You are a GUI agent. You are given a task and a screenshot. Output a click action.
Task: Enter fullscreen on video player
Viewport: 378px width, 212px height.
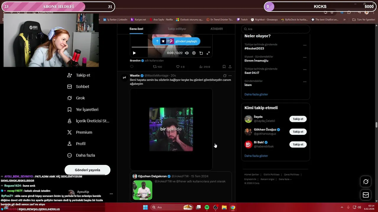(x=208, y=53)
